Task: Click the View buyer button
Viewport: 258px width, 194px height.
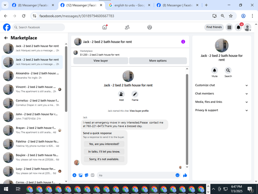Action: point(101,61)
